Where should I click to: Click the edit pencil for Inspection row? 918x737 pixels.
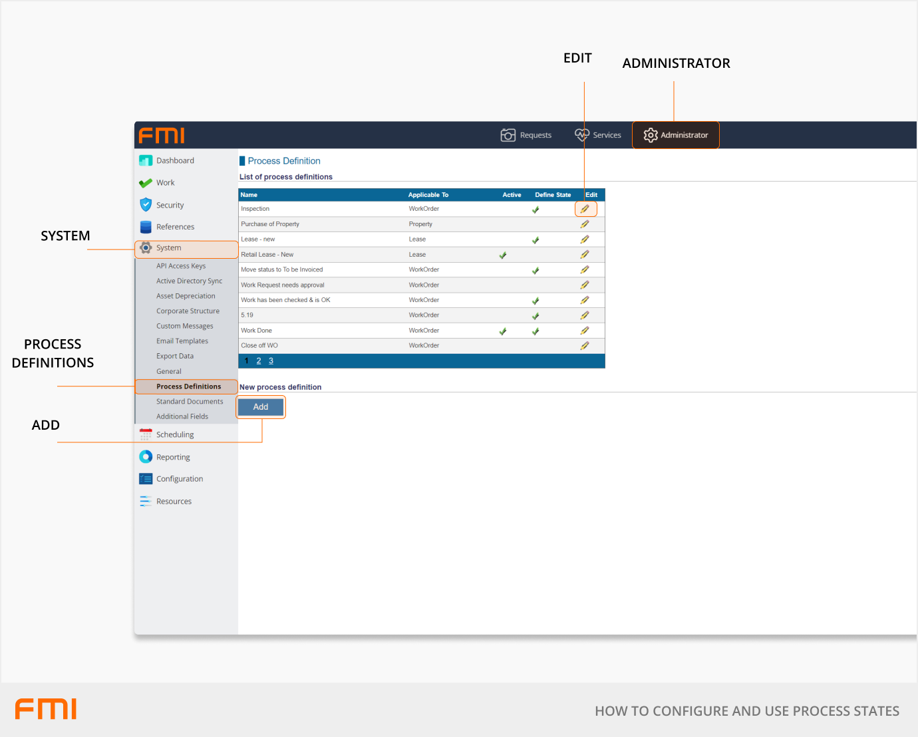(585, 209)
